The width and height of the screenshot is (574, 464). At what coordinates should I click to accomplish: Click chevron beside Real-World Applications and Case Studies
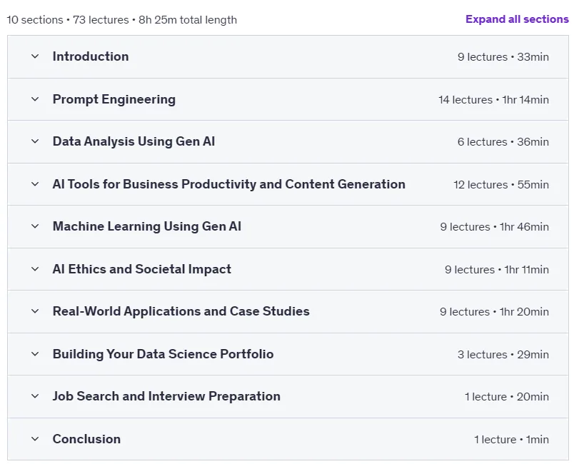[35, 311]
